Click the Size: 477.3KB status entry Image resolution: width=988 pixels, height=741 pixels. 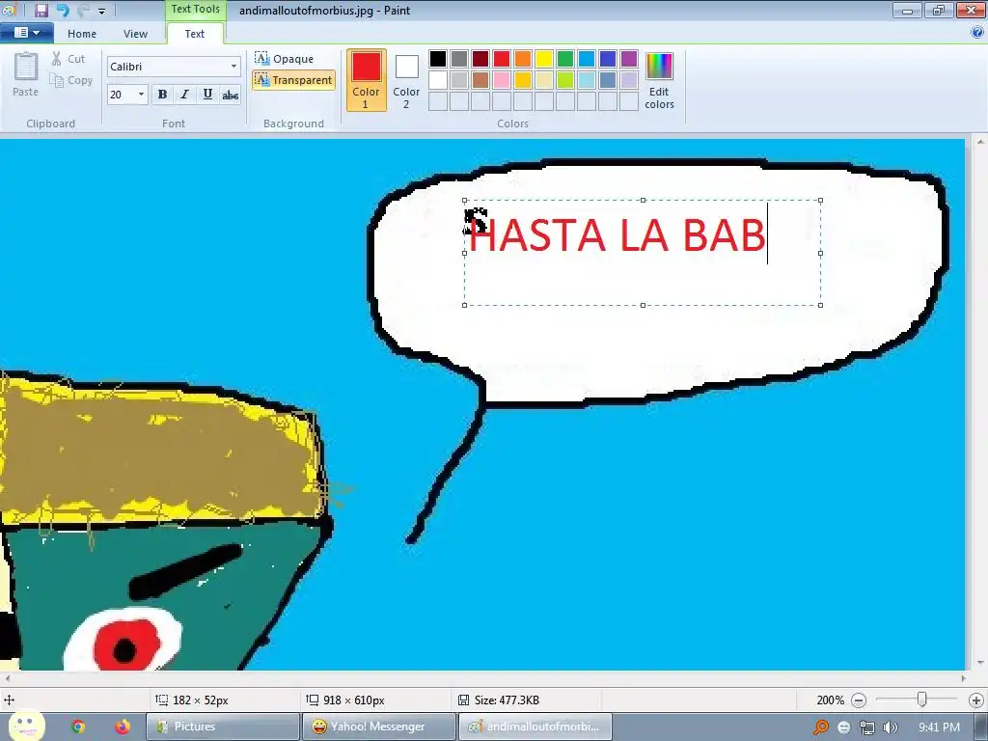coord(499,700)
